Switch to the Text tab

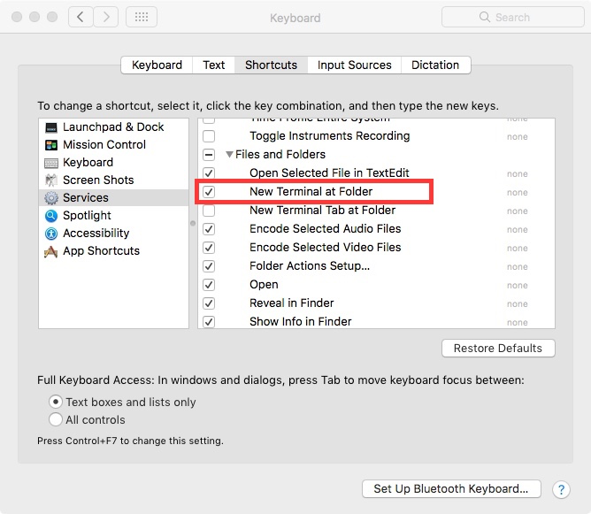214,65
